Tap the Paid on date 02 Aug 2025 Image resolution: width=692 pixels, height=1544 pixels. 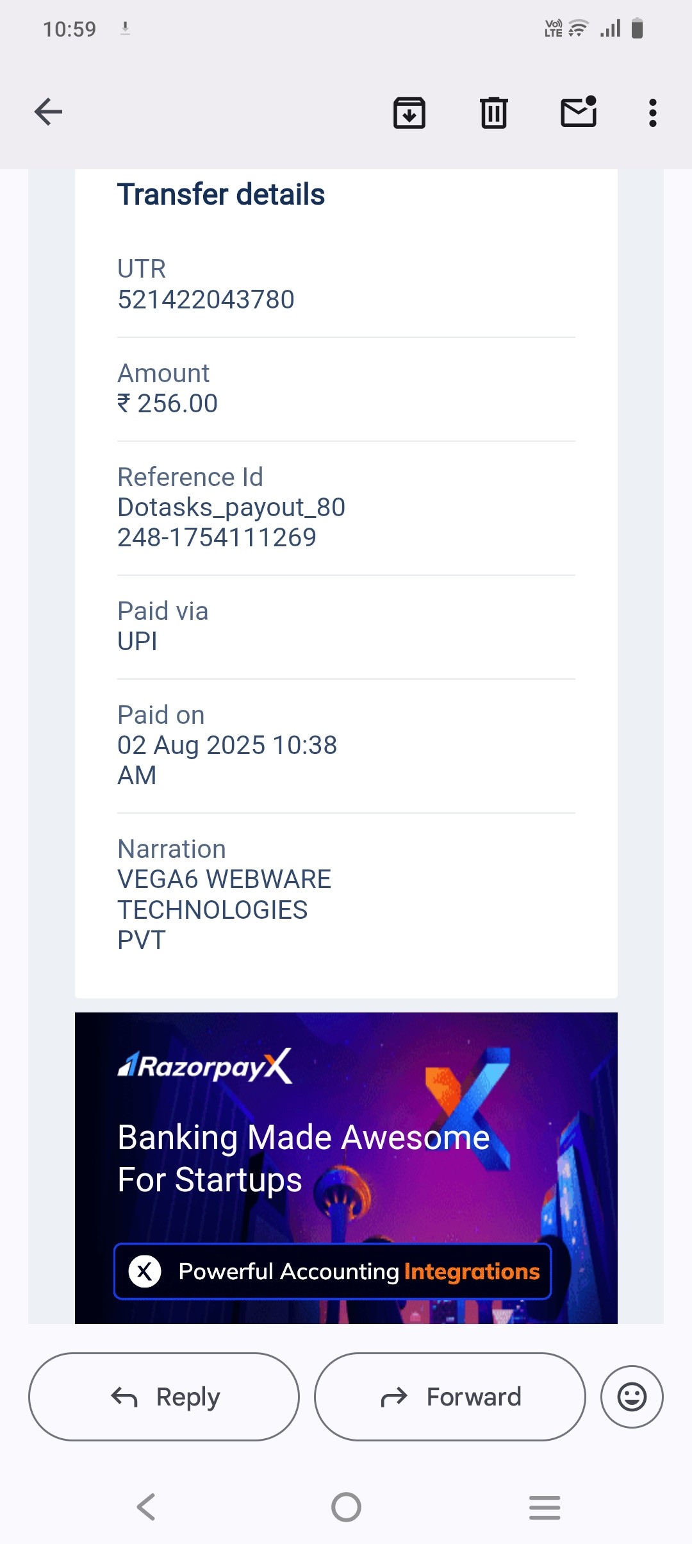pyautogui.click(x=227, y=746)
